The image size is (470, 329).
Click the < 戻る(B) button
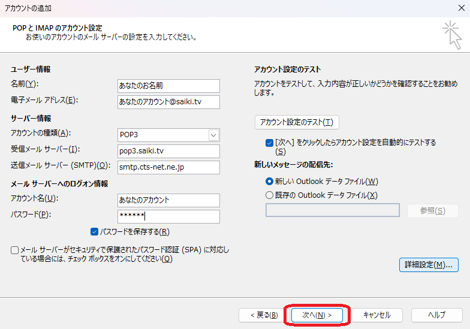[260, 315]
